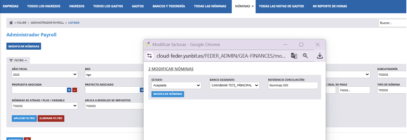Open the Banco Asignado dropdown

235,86
